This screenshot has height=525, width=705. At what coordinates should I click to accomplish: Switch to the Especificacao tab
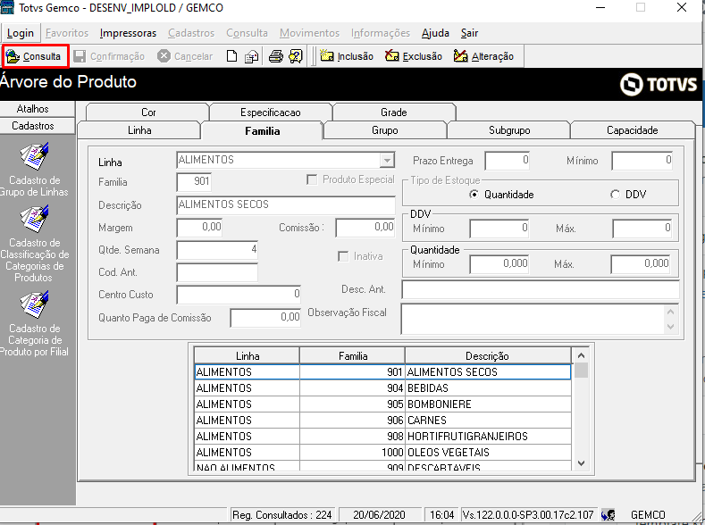click(270, 112)
